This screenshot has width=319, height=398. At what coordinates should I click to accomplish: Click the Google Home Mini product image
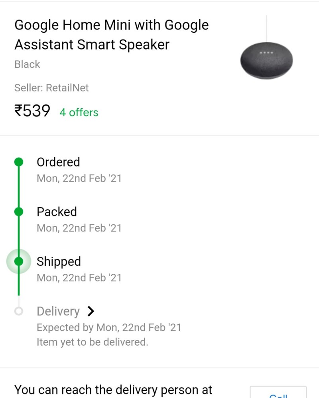(266, 60)
